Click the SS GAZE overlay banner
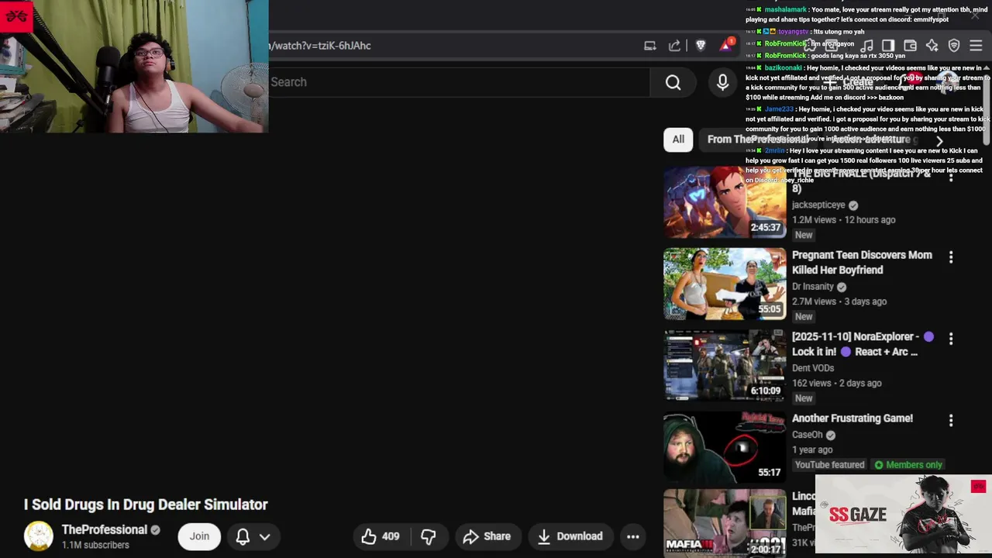 (x=903, y=515)
